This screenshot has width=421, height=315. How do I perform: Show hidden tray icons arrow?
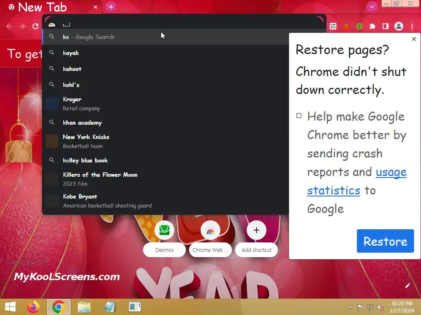[350, 307]
